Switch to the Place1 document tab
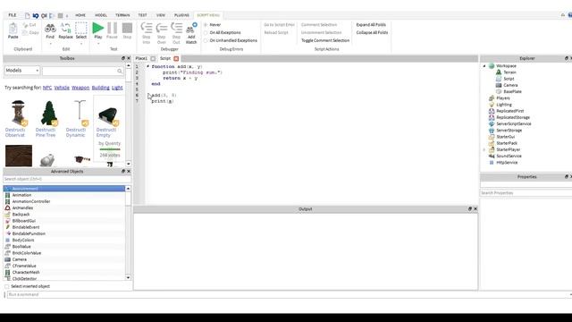The image size is (572, 322). [x=141, y=58]
